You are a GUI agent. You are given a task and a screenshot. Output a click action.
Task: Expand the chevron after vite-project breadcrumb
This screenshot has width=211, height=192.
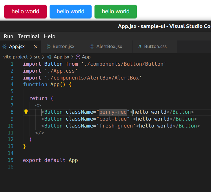[x=31, y=57]
